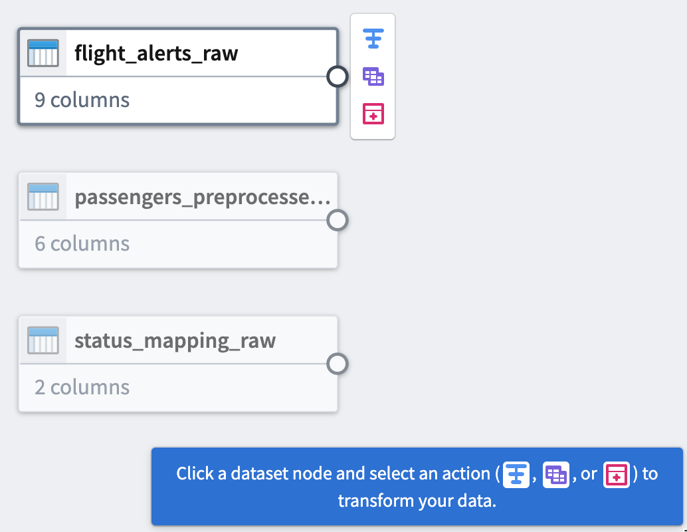Click the Add column icon inside the banner
The width and height of the screenshot is (687, 532).
click(x=616, y=474)
